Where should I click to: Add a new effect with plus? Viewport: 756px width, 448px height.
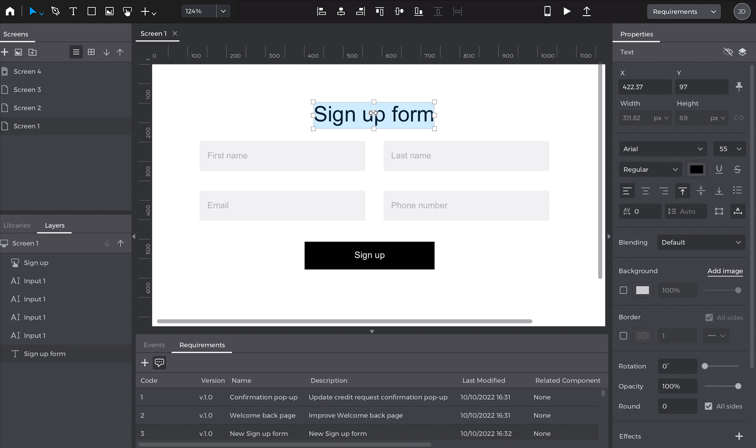click(739, 436)
